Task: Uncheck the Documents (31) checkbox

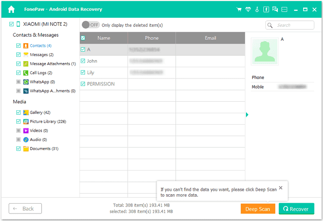Action: pyautogui.click(x=18, y=148)
